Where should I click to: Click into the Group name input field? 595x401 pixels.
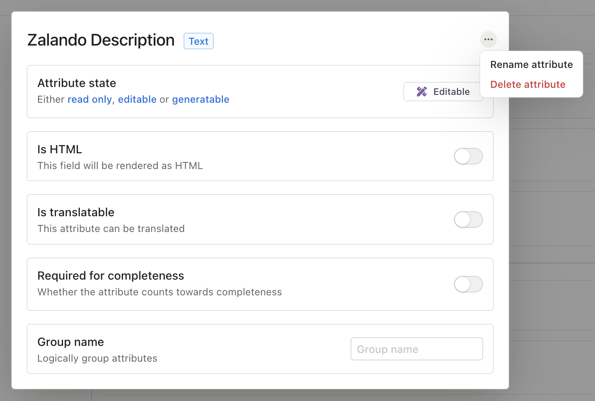coord(416,349)
